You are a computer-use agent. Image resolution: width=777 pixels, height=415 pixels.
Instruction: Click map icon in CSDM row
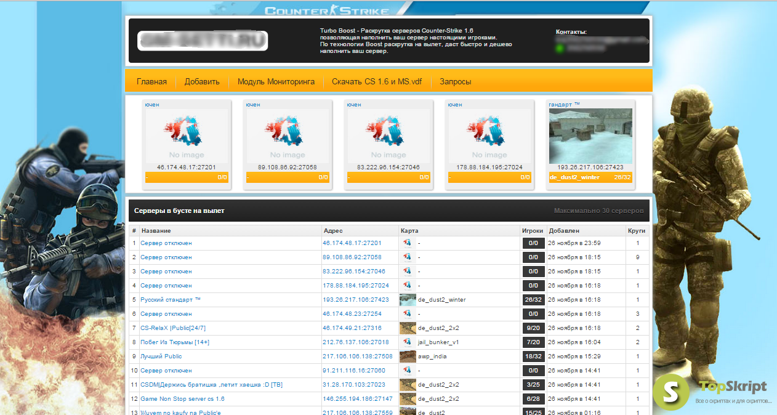click(408, 385)
